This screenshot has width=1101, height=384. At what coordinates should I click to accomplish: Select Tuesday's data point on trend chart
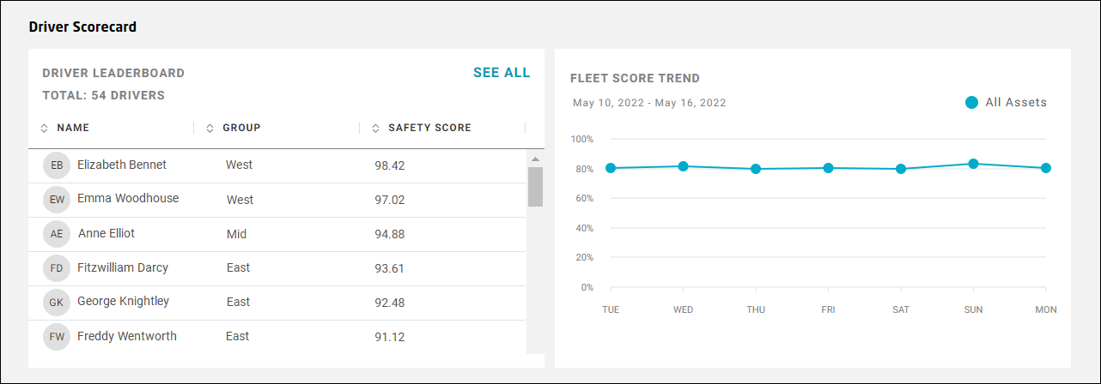611,168
